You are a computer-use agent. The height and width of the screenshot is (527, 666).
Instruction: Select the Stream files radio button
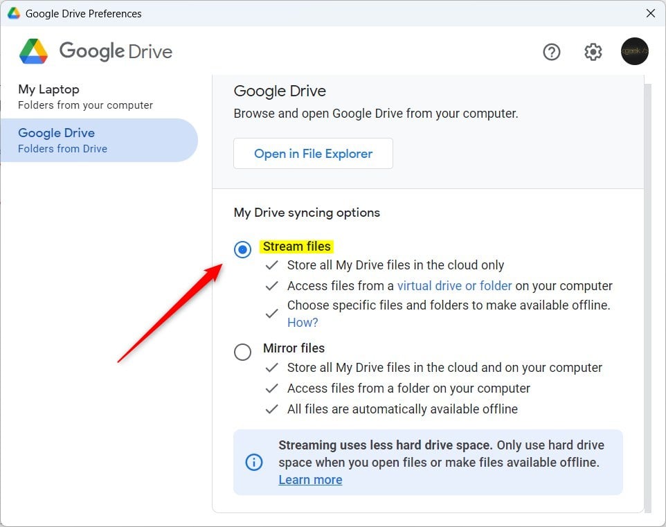(242, 249)
